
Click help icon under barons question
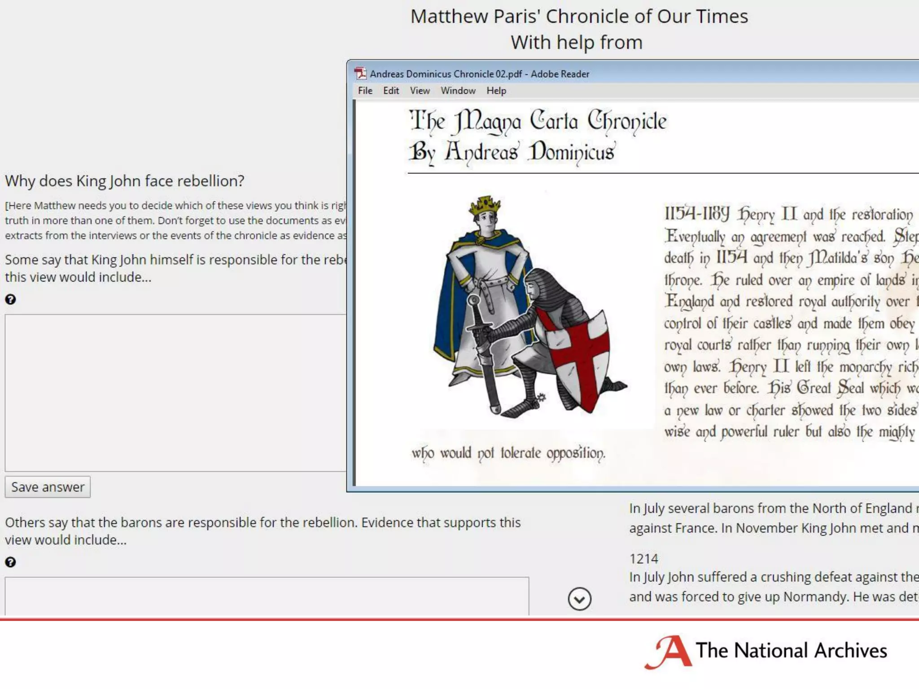click(x=10, y=562)
